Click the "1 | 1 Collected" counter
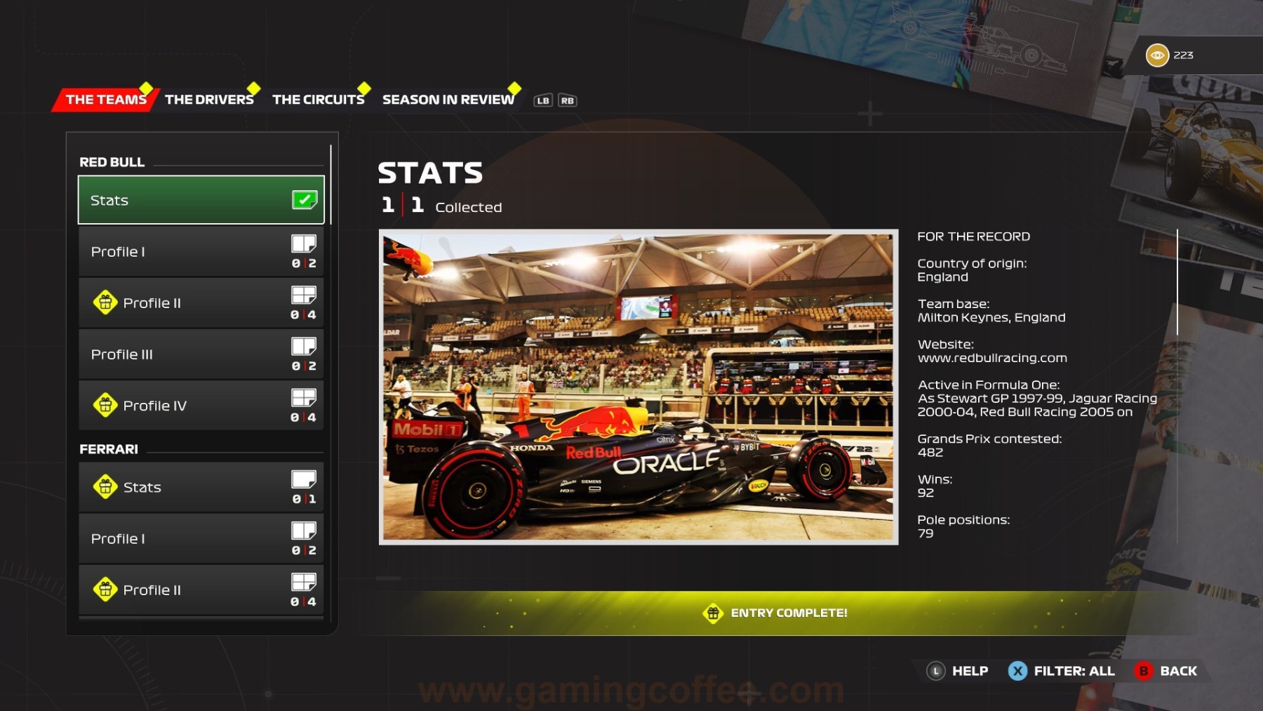1263x711 pixels. point(441,206)
